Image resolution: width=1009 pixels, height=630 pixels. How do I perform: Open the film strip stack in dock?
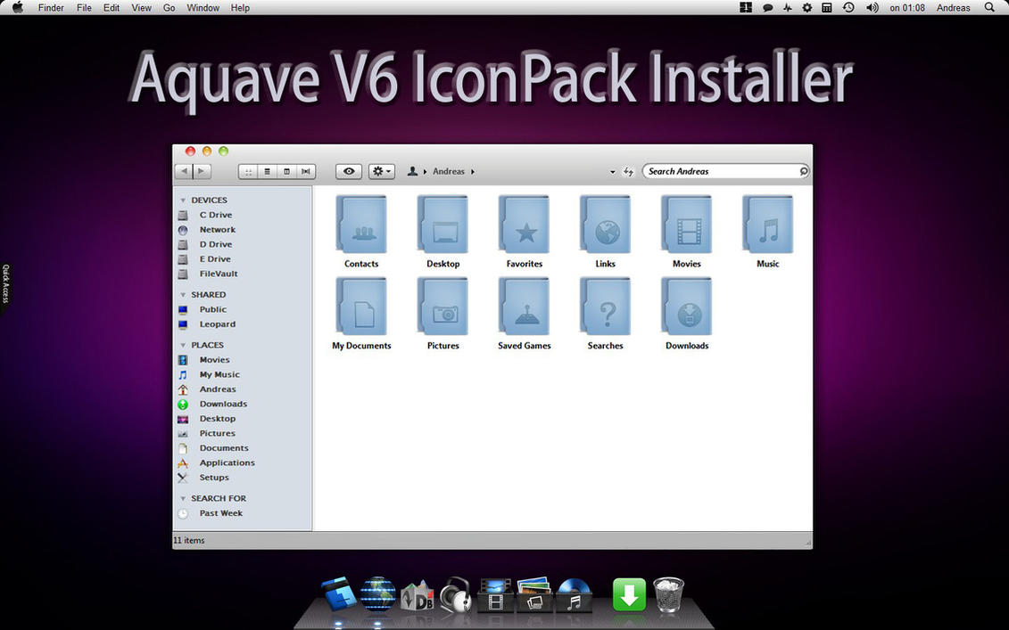495,595
